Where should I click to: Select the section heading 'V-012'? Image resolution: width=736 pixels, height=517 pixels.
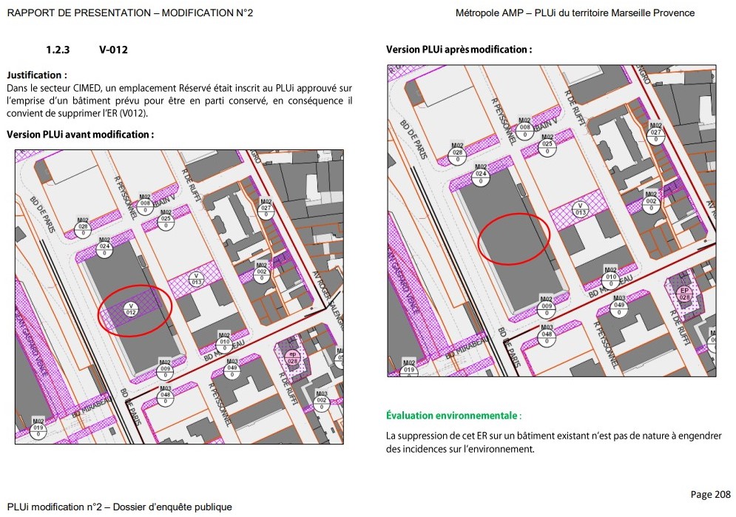tap(114, 50)
